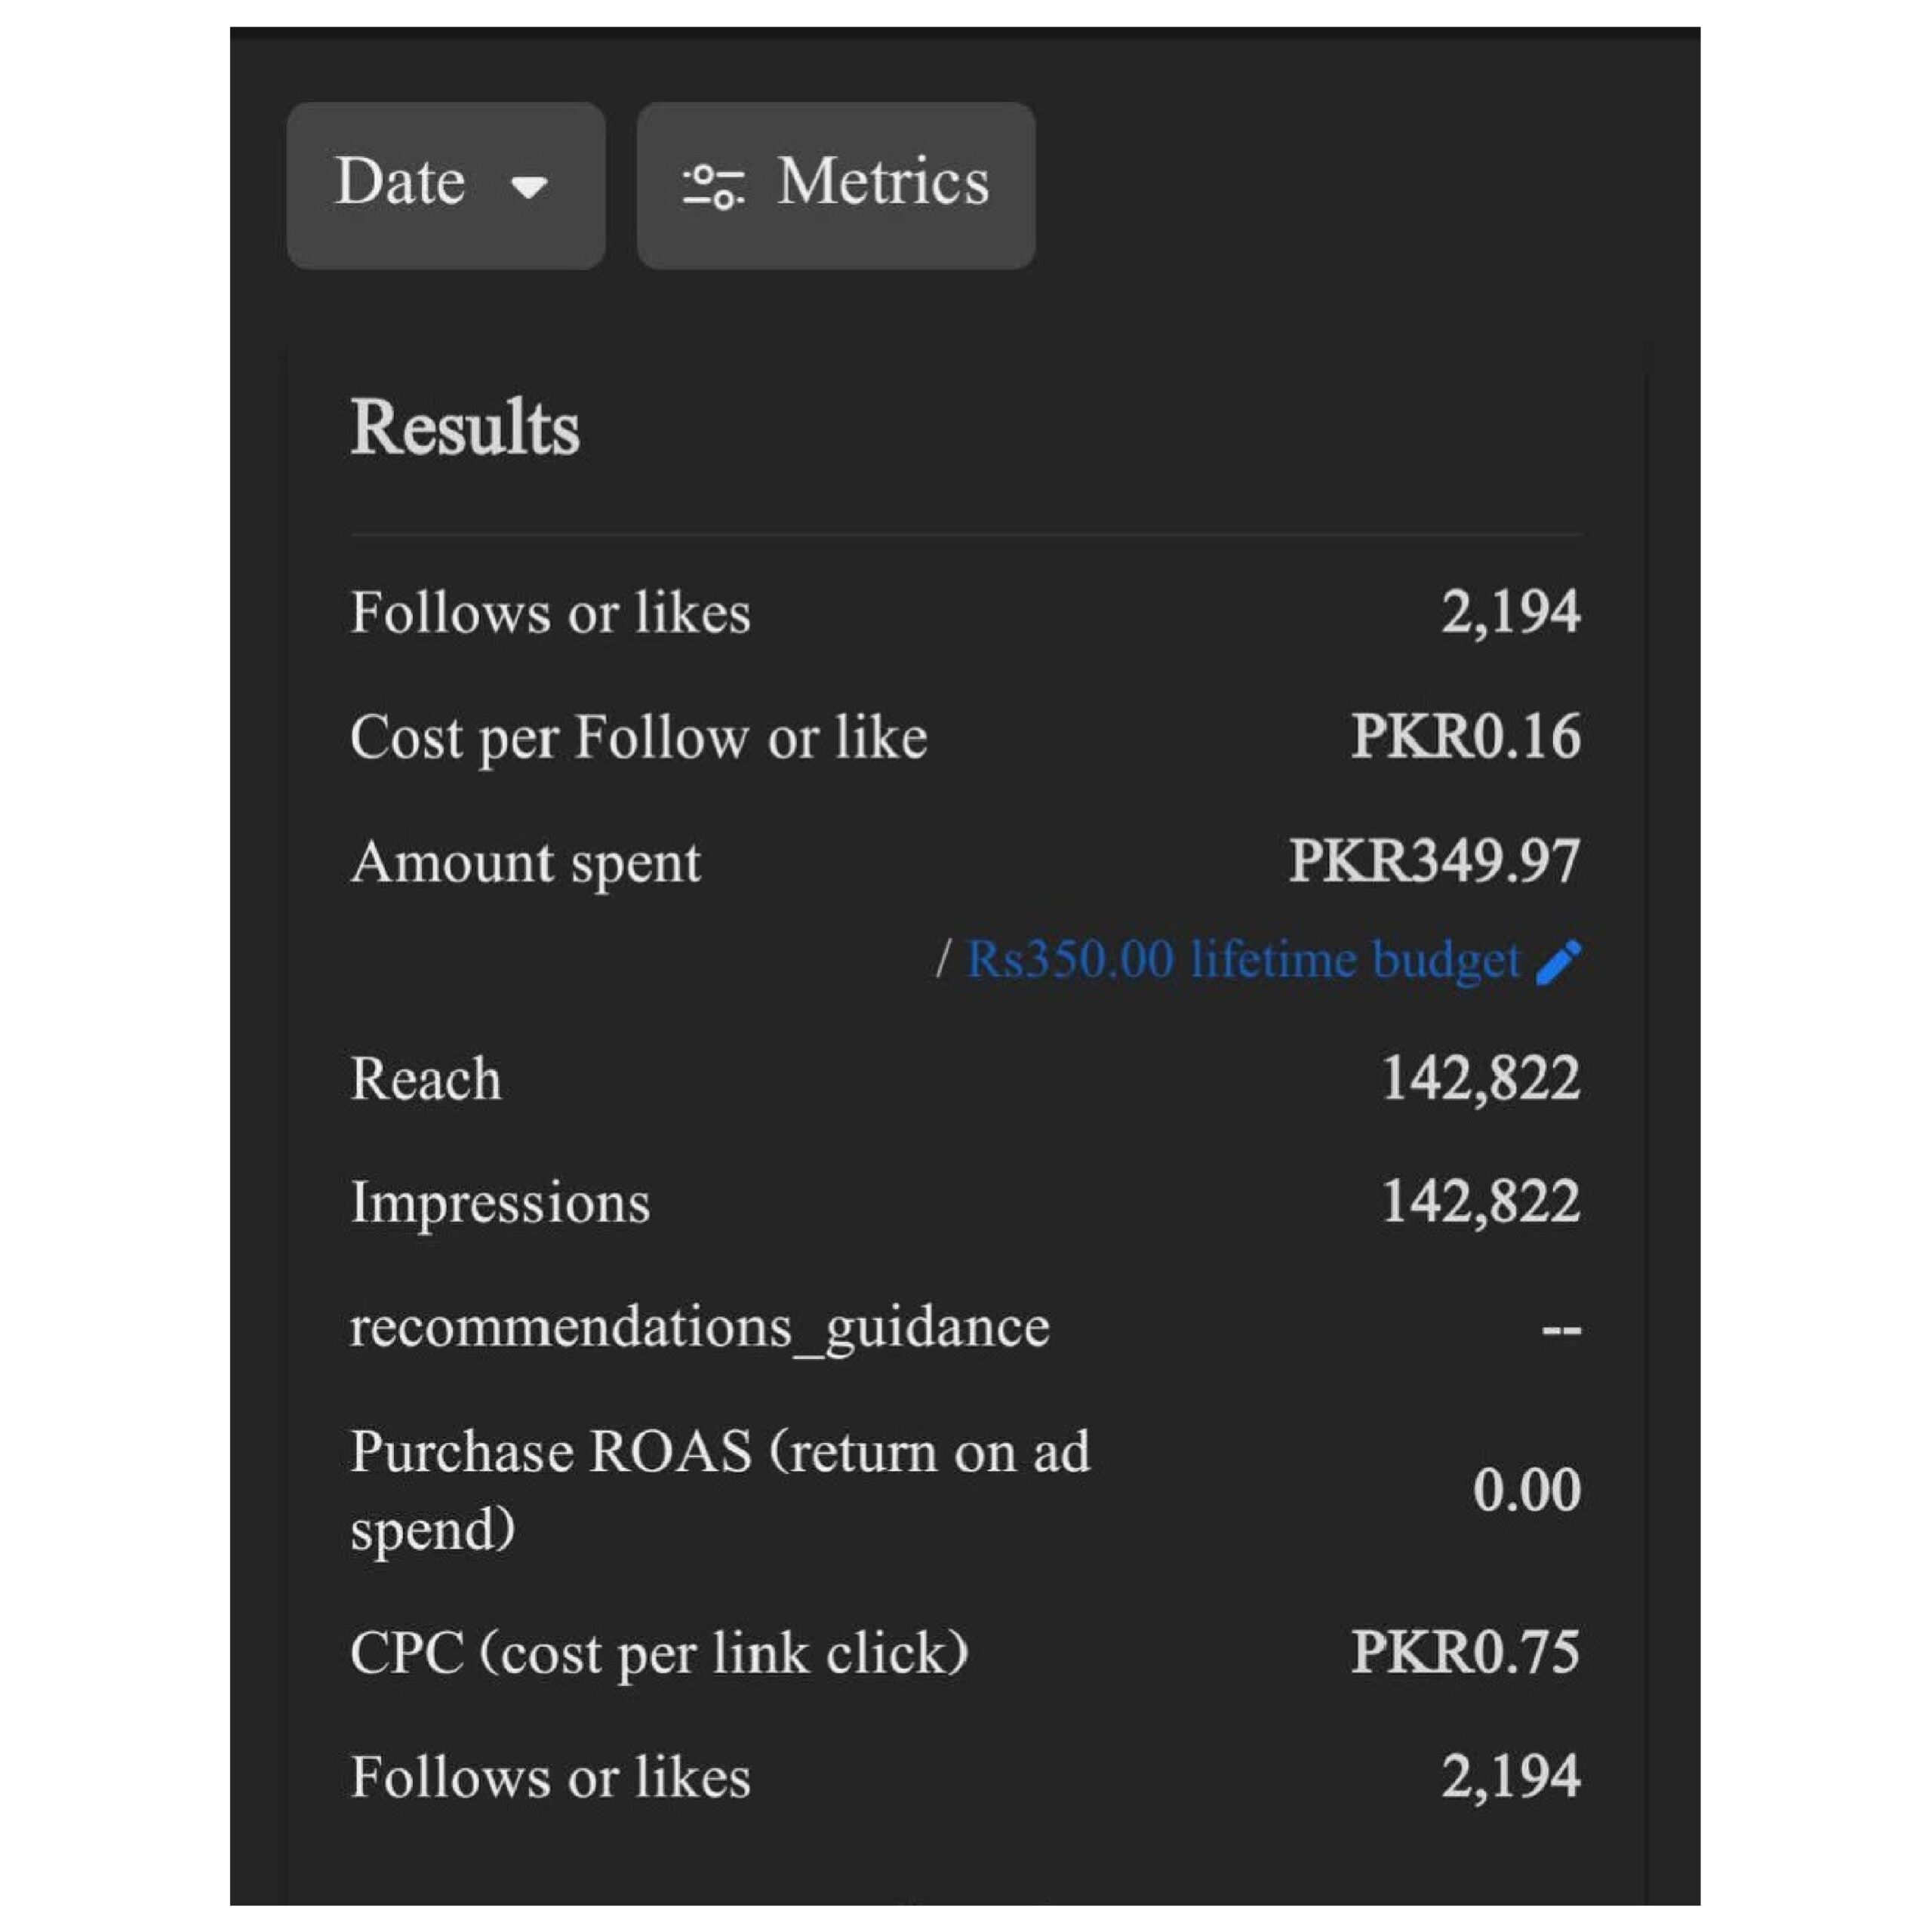The image size is (1932, 1932).
Task: Select the Impressions value of 142,822
Action: [1480, 1201]
